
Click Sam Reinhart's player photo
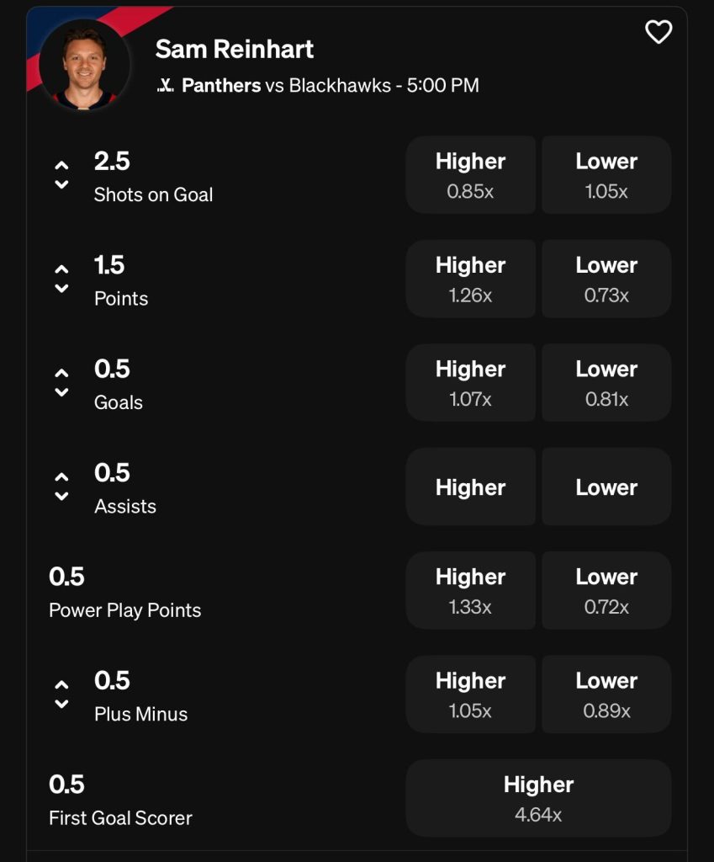point(84,64)
